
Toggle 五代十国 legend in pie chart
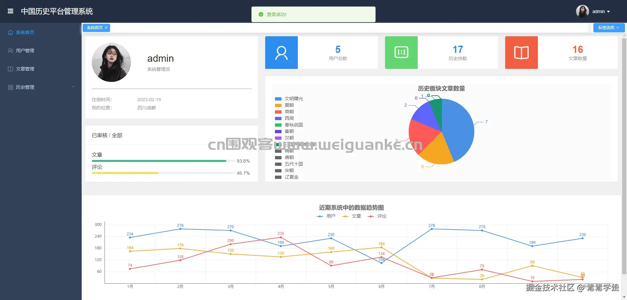pyautogui.click(x=289, y=164)
